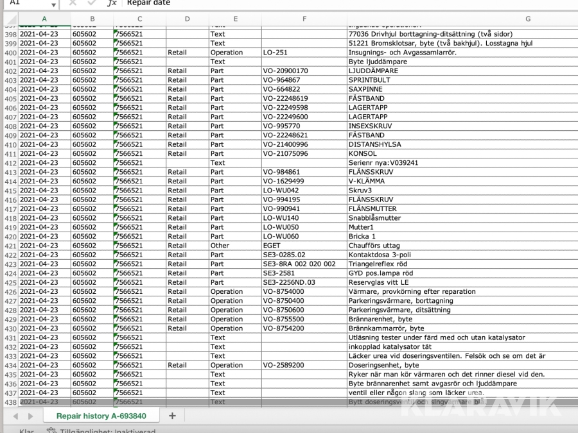Click the confirm checkmark in formula bar

pyautogui.click(x=91, y=3)
